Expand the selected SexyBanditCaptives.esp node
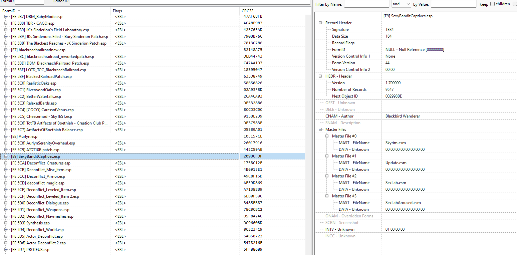The width and height of the screenshot is (517, 255). [x=6, y=156]
